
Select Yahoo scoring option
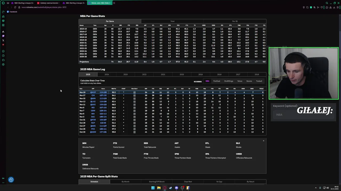[240, 81]
